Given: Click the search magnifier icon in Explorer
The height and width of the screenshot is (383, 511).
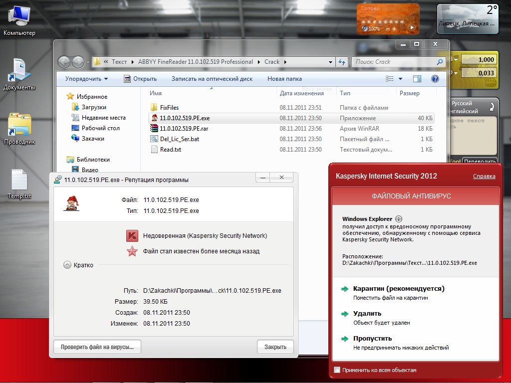Looking at the screenshot, I should [x=439, y=62].
